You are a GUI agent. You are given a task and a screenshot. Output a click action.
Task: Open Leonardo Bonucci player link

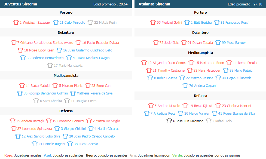(68, 121)
